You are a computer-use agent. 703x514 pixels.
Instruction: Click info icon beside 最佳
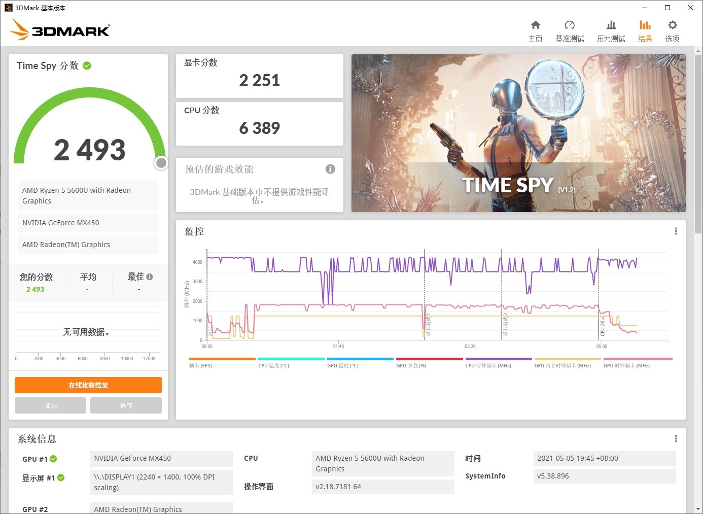tap(150, 277)
